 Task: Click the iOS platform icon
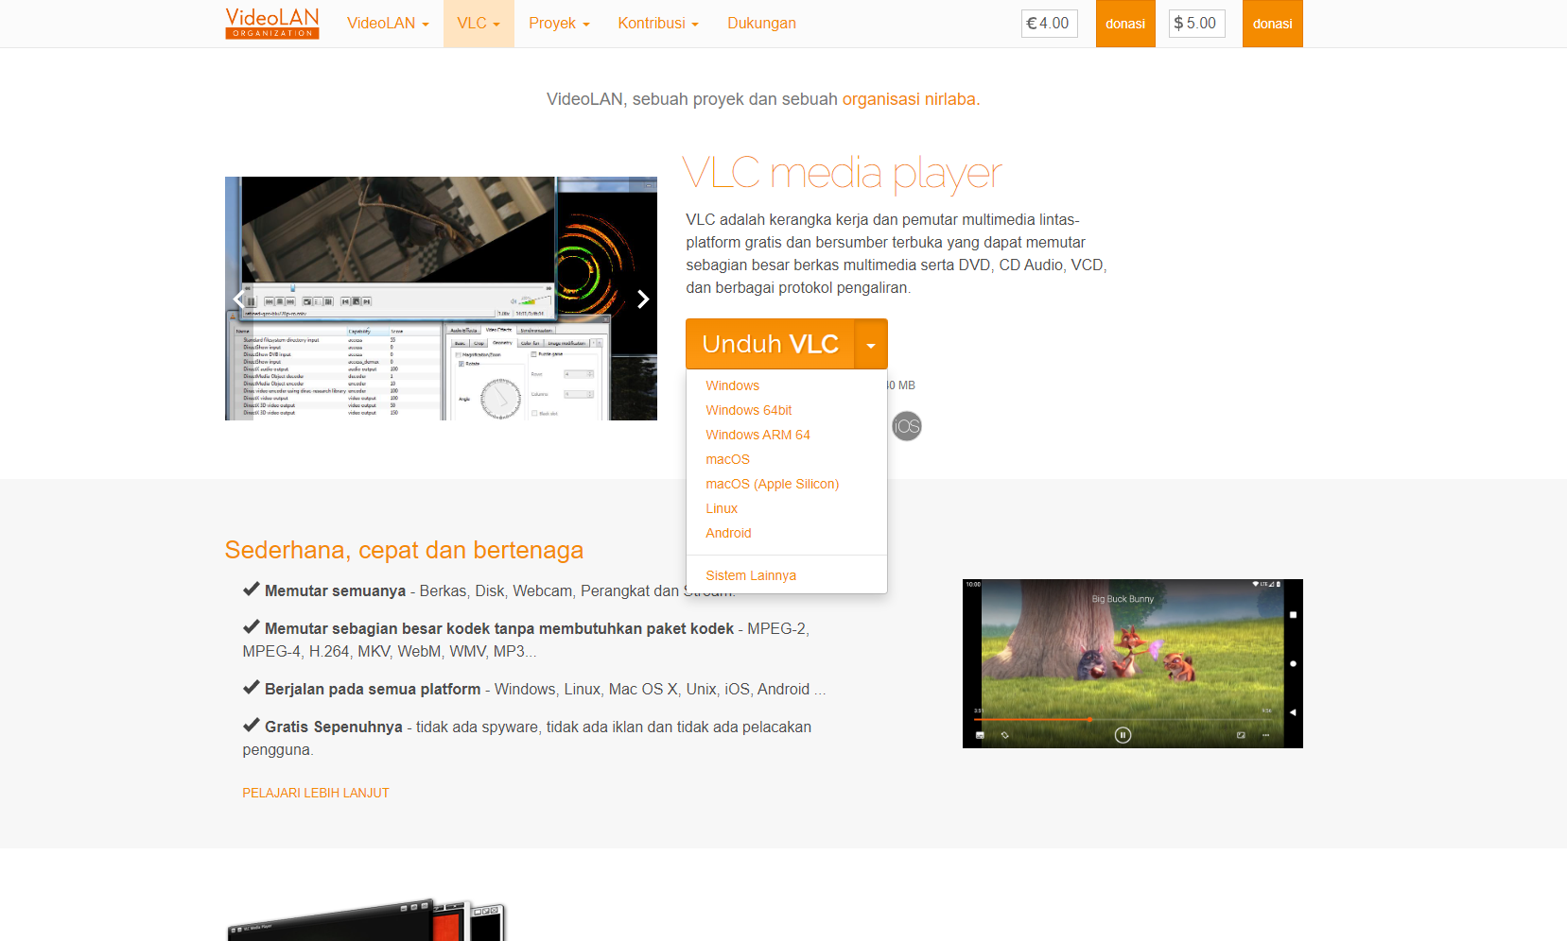tap(907, 426)
